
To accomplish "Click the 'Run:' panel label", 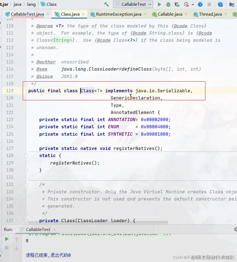I will pos(8,230).
